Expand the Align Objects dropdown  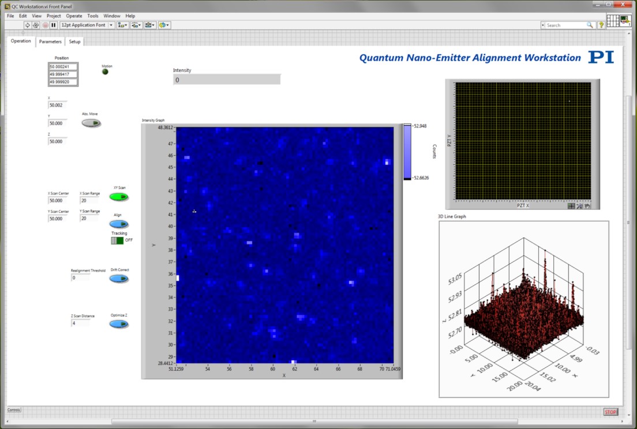tap(122, 25)
